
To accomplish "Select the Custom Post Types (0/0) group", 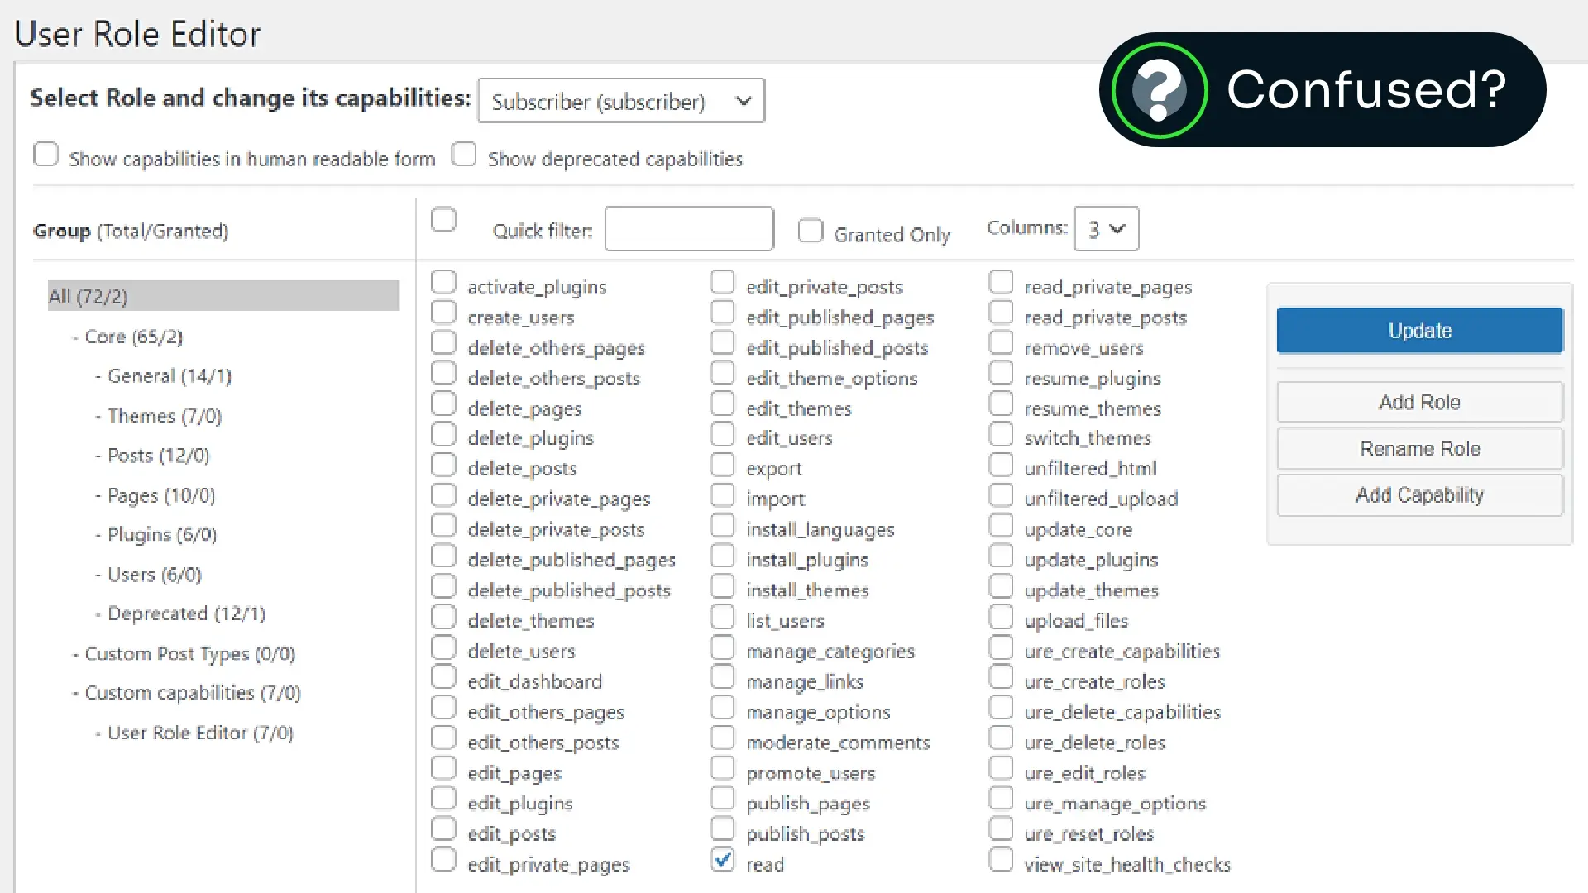I will point(189,654).
